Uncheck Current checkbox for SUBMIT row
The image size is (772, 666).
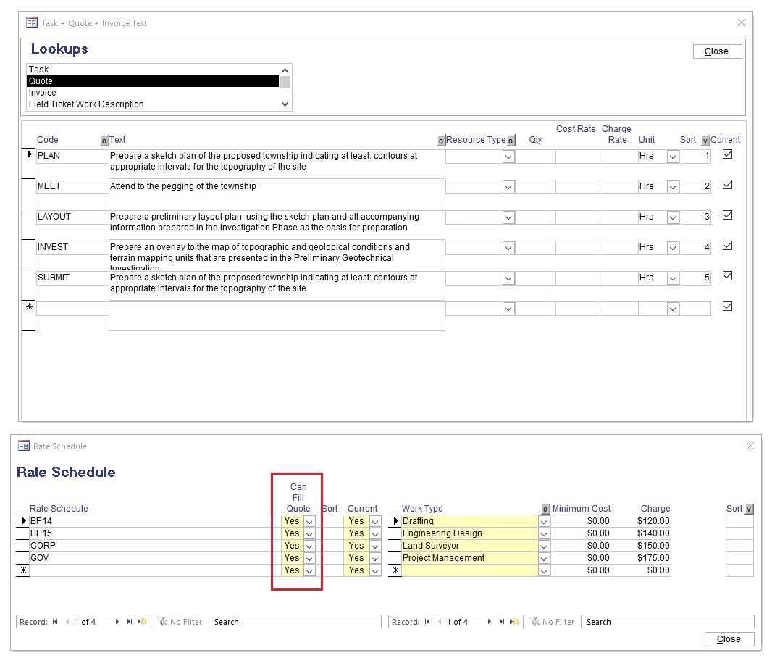[x=728, y=276]
